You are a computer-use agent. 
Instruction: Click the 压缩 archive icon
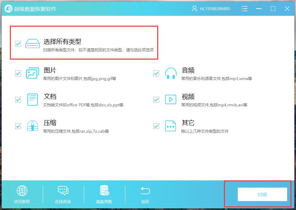point(32,126)
